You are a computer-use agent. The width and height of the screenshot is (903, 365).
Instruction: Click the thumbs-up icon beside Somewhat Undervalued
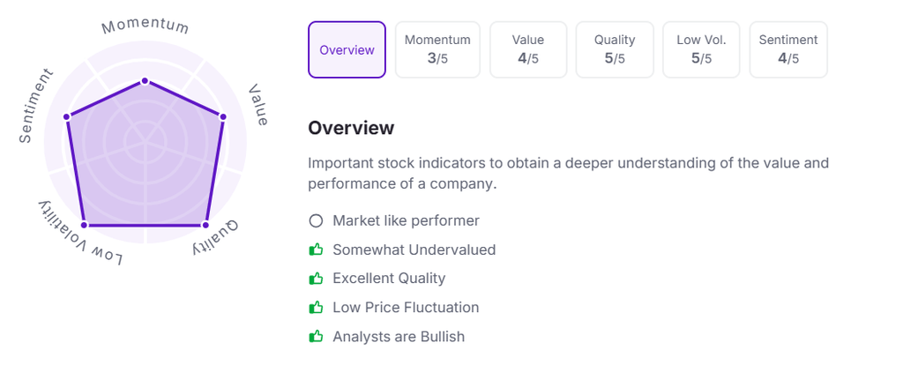coord(316,250)
